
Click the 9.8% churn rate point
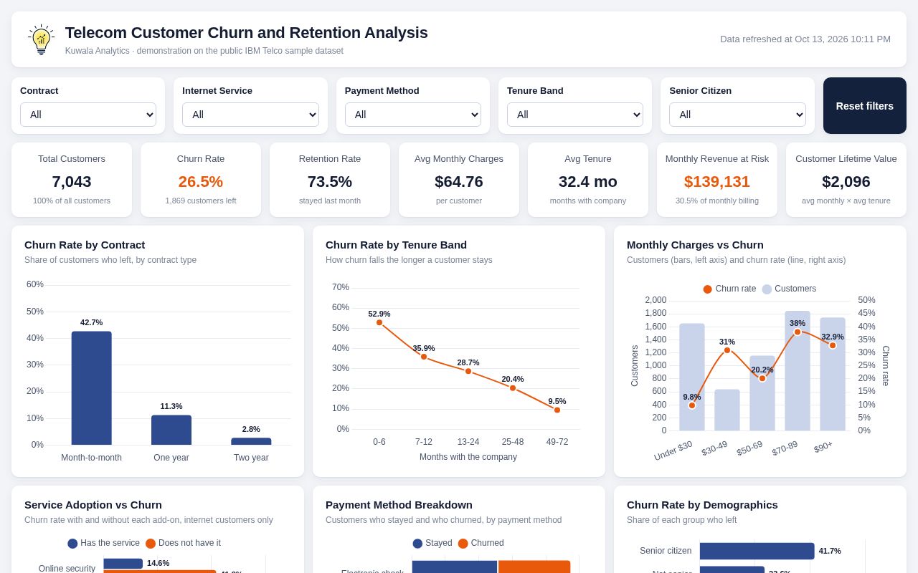click(x=692, y=405)
